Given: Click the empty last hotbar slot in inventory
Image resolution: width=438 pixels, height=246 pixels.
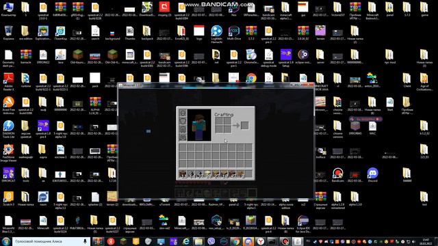Looking at the screenshot, I should 248,174.
